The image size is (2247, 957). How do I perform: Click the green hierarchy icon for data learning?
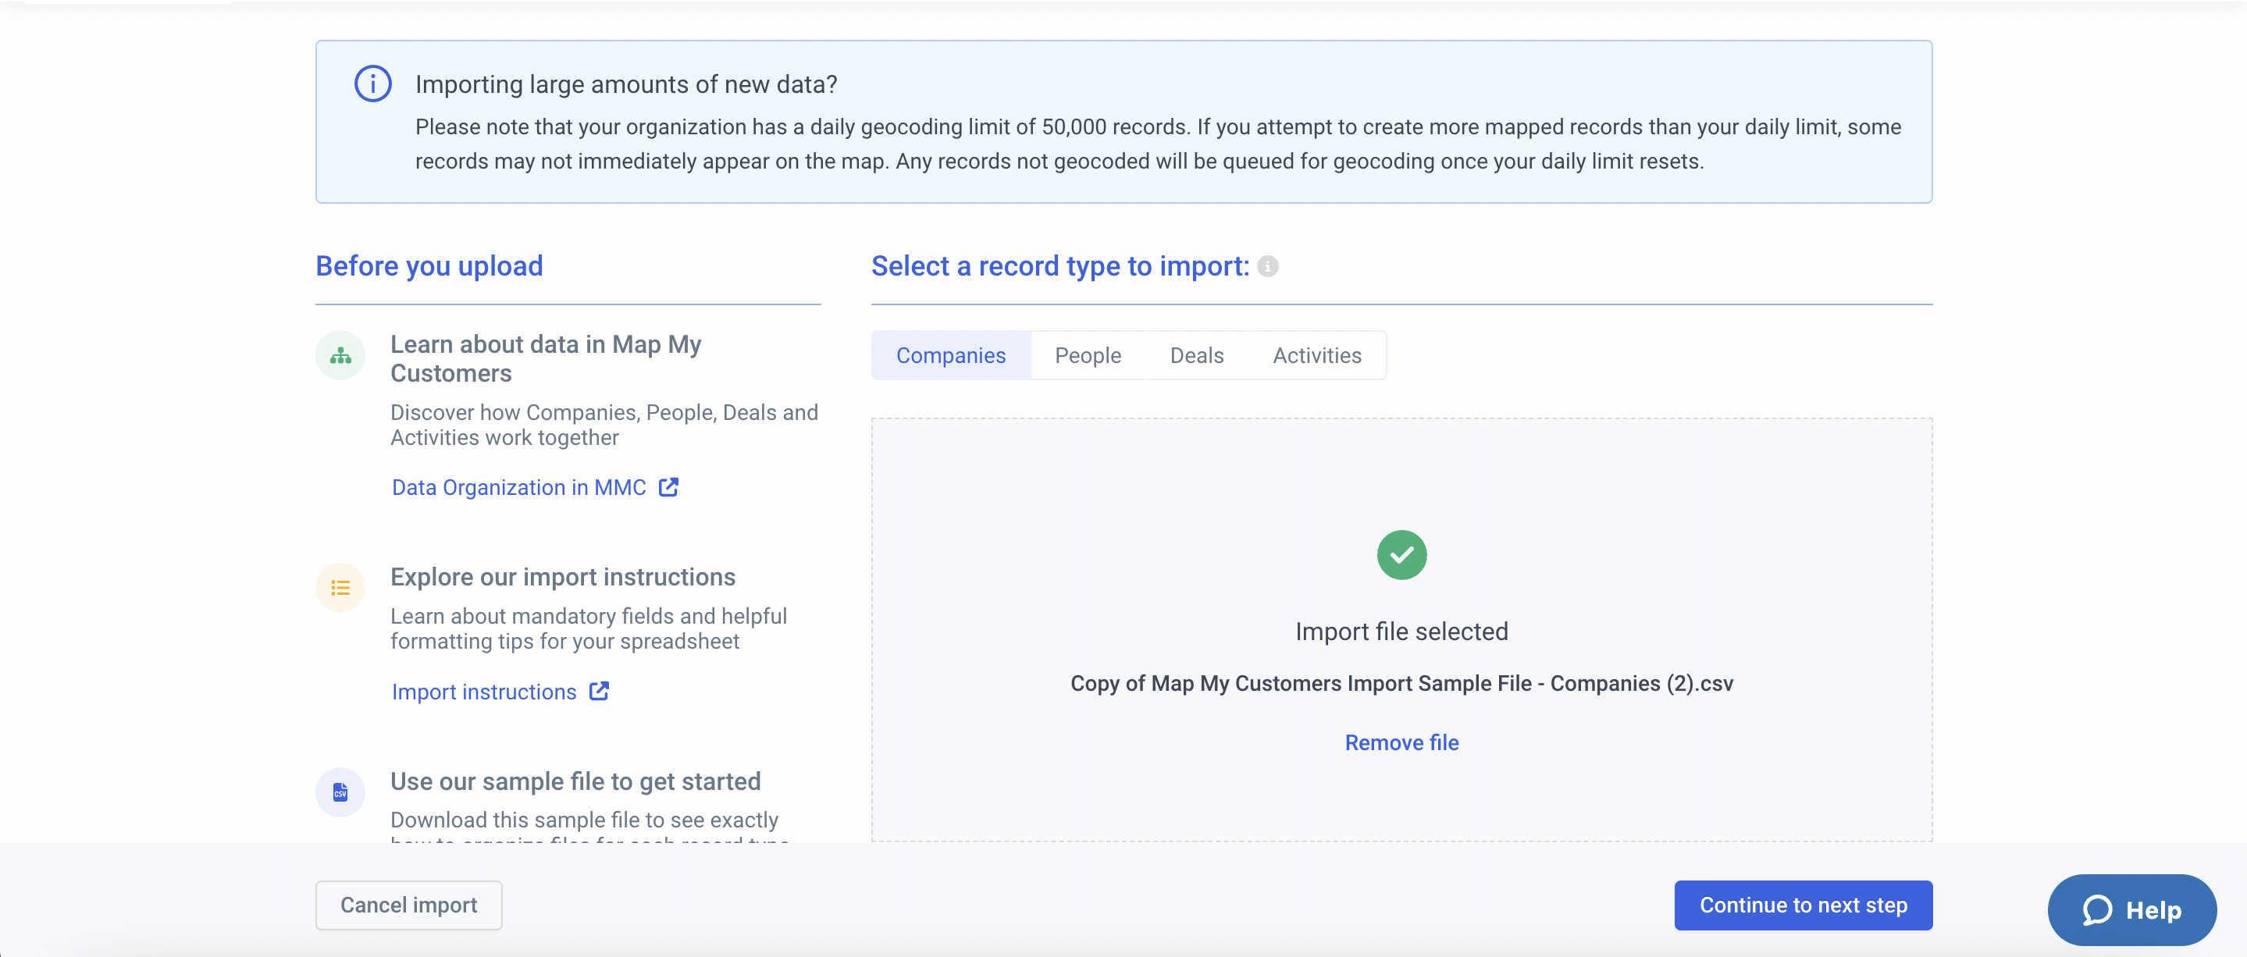coord(340,355)
